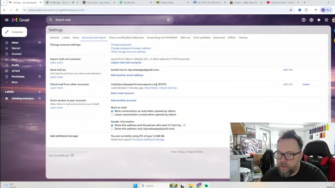The width and height of the screenshot is (335, 188).
Task: Switch to Filters and Blocked Addresses tab
Action: tap(126, 38)
